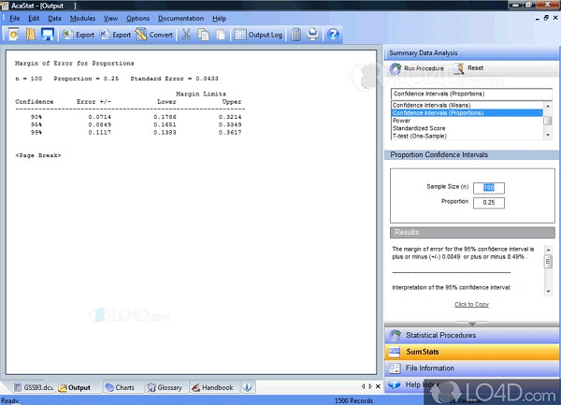Click the Save disk icon in toolbar

click(x=47, y=35)
